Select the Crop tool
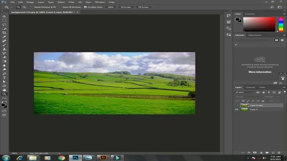 4,33
